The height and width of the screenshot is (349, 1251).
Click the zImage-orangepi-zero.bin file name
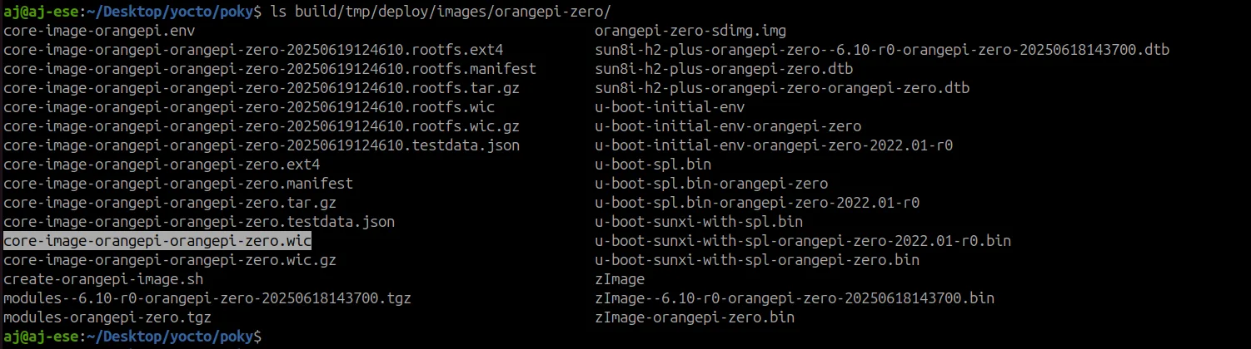694,317
